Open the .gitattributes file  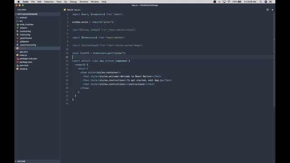pos(26,38)
